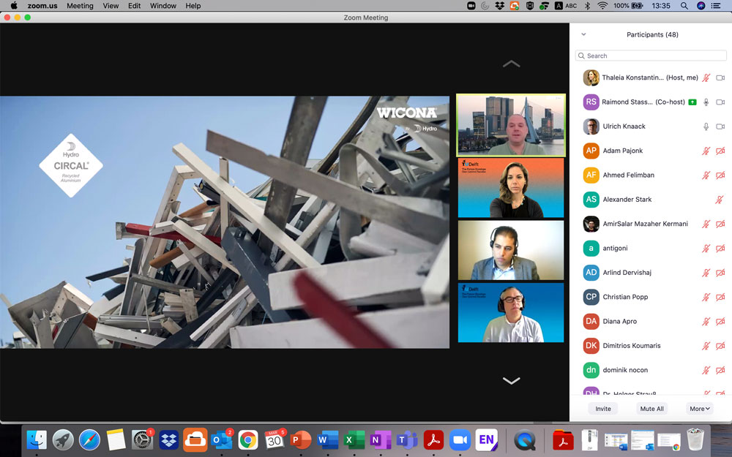Image resolution: width=732 pixels, height=457 pixels.
Task: Click the Dropbox icon in menu bar
Action: (x=500, y=6)
